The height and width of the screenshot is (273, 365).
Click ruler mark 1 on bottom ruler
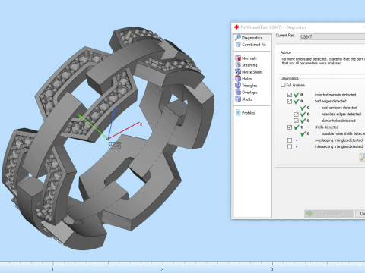pos(52,269)
